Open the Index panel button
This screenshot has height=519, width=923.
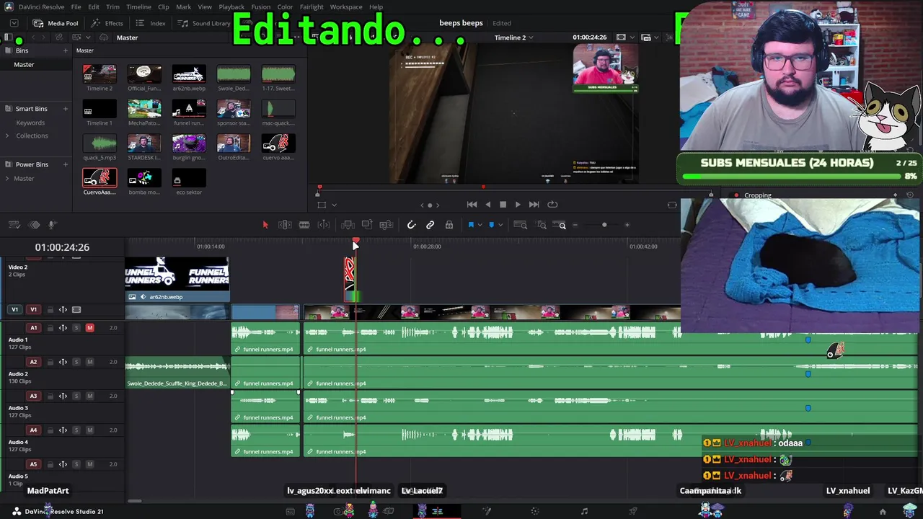coord(151,23)
